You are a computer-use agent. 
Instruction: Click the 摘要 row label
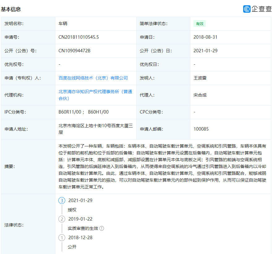click(10, 166)
